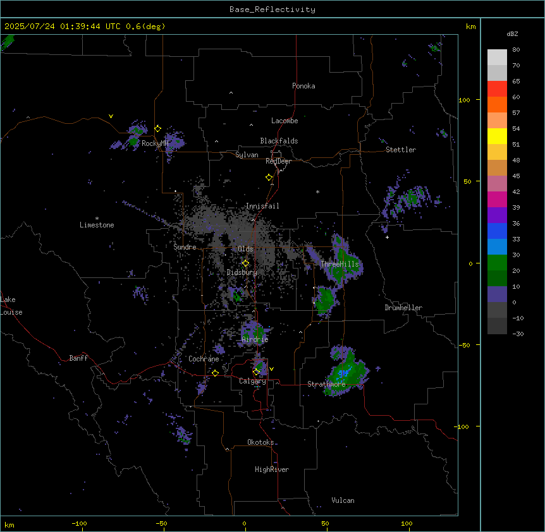Click the yellow diamond marker south of RedDeer

[x=269, y=178]
